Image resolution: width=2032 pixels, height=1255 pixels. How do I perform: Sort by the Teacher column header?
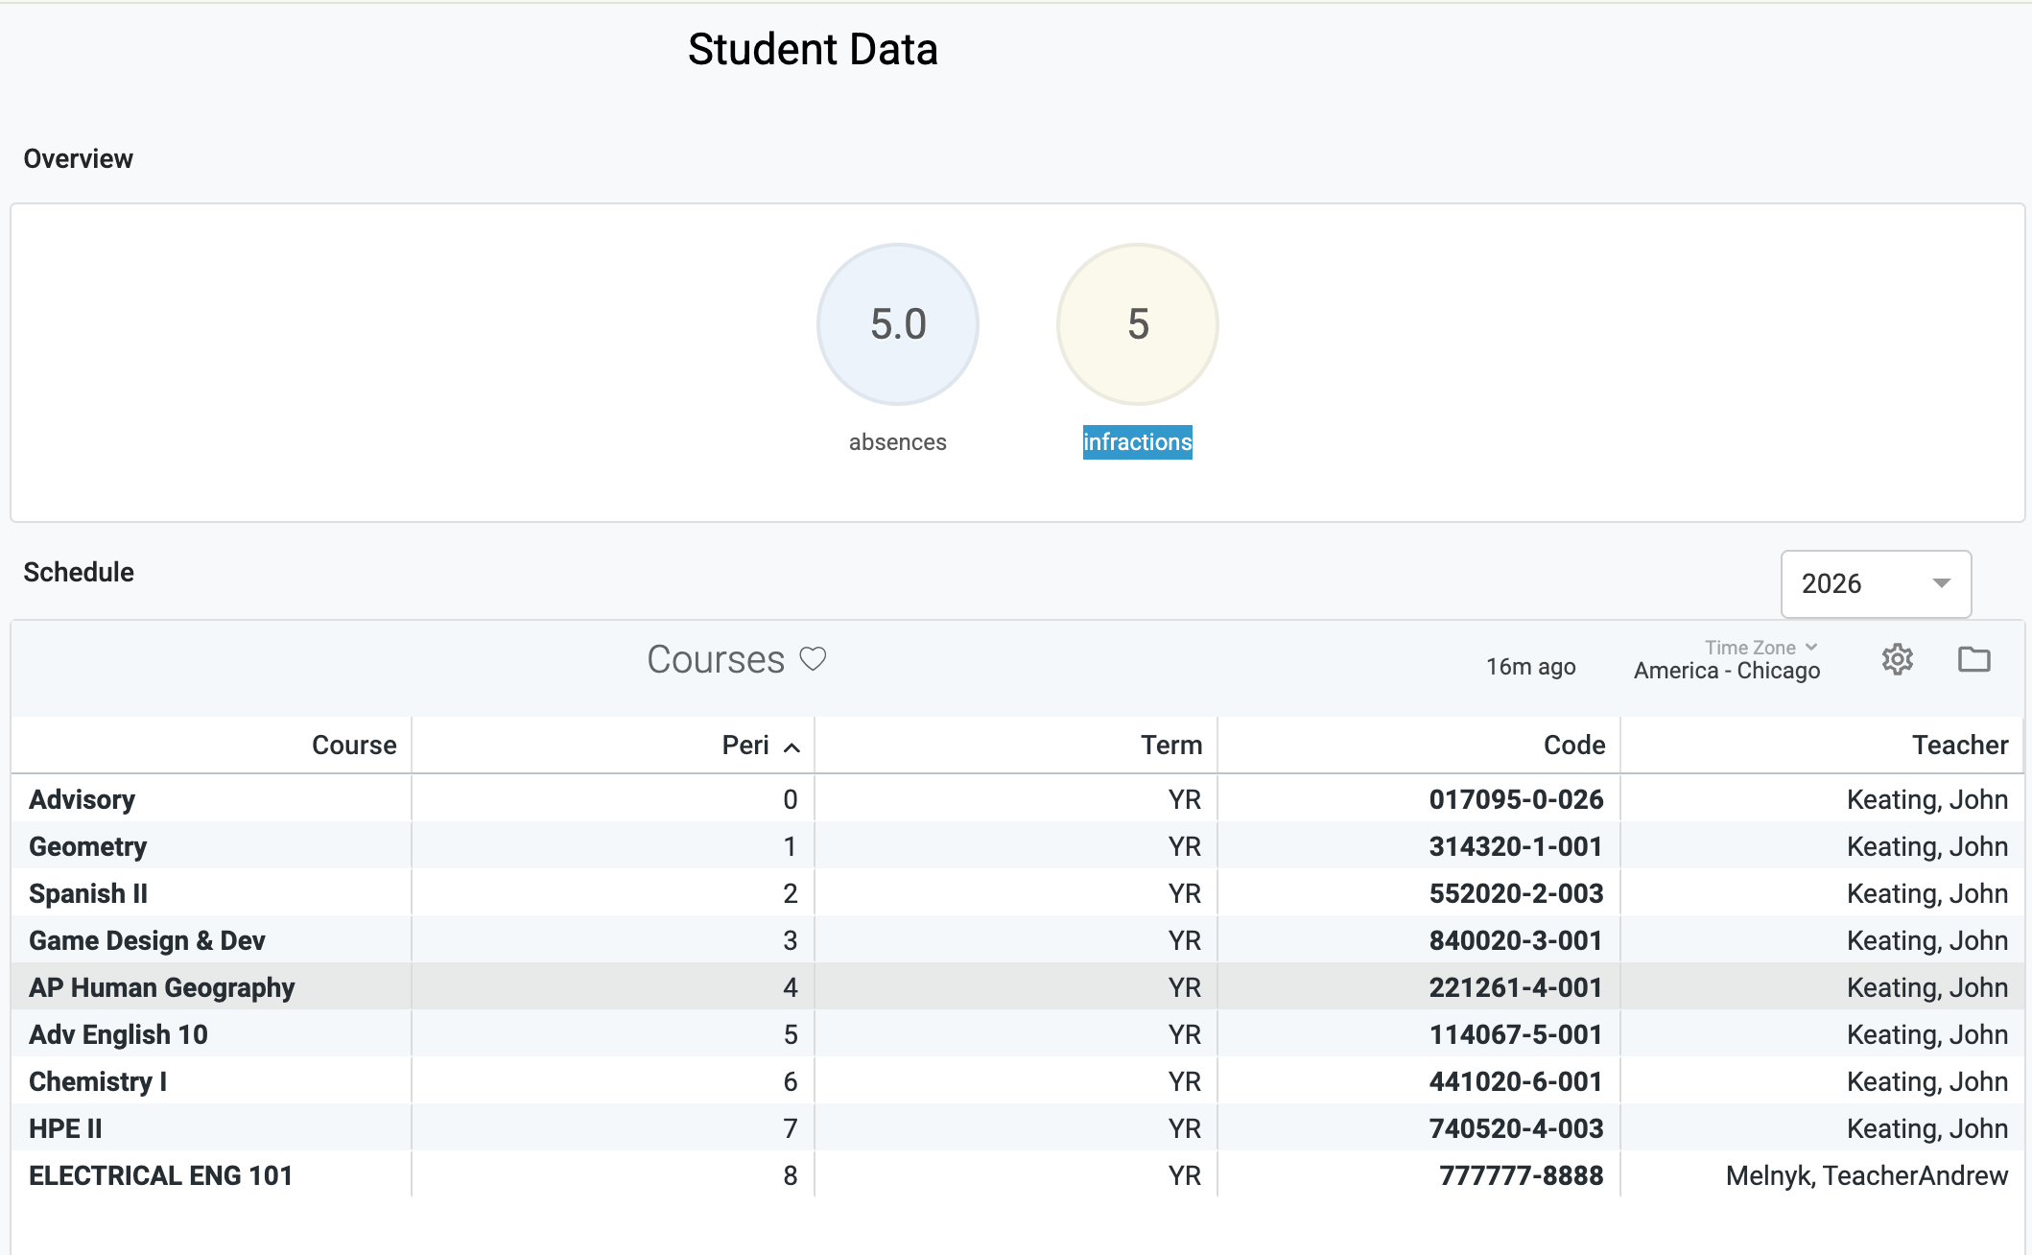[x=1959, y=746]
